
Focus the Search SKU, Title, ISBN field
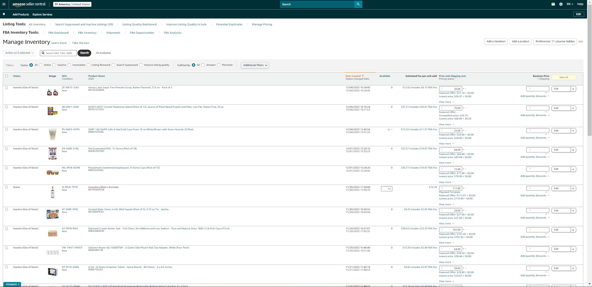pos(59,53)
